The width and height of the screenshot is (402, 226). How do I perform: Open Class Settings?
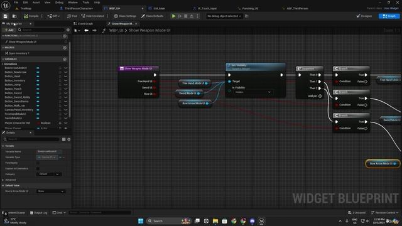tap(125, 16)
